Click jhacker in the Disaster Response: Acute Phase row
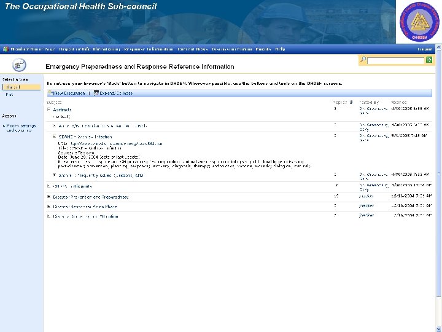This screenshot has height=332, width=442. tap(366, 206)
